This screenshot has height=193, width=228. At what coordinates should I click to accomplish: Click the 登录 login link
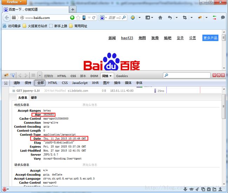click(180, 38)
